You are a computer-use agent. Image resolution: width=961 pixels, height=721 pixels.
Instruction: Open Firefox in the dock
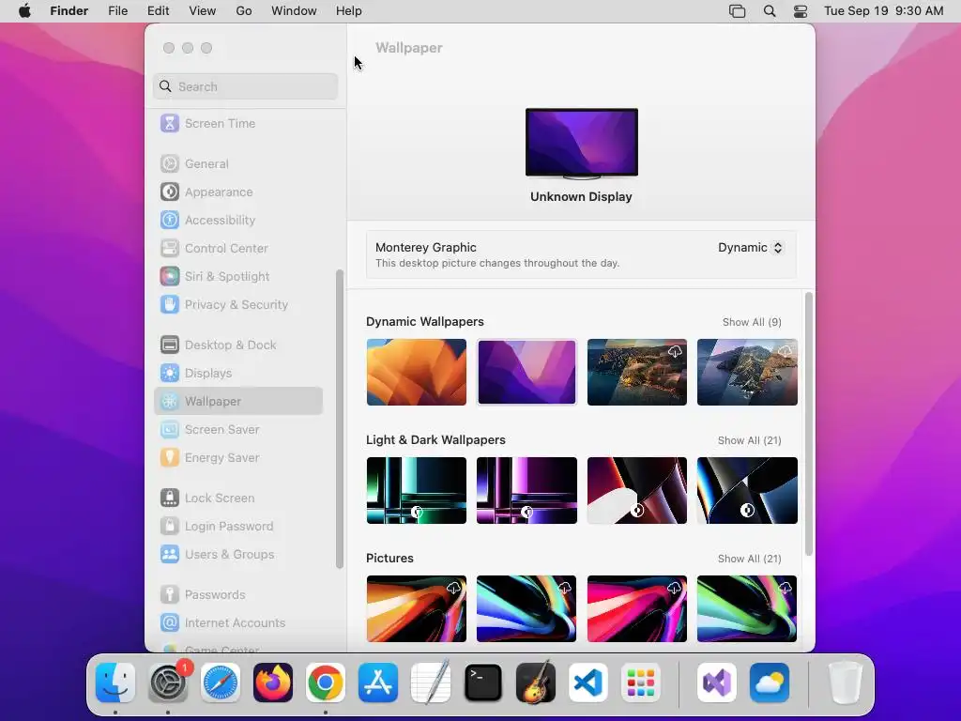(x=273, y=683)
